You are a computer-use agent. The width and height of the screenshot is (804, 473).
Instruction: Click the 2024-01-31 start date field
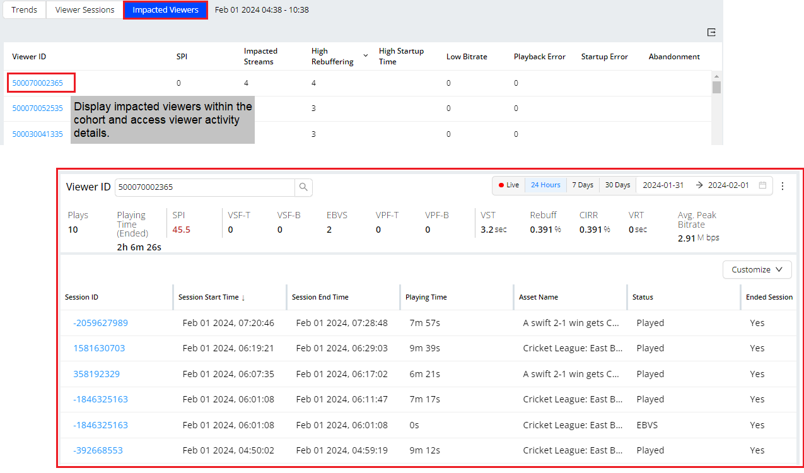pyautogui.click(x=663, y=185)
